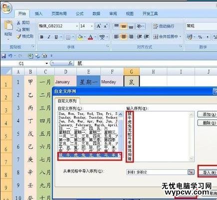Click Save in the Quick Access Toolbar
This screenshot has width=217, height=200.
point(3,56)
